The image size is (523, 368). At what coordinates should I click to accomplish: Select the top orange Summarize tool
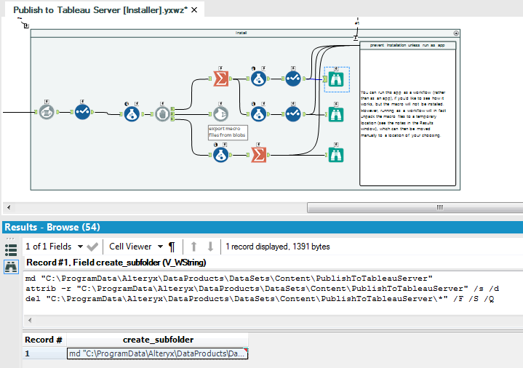pyautogui.click(x=221, y=79)
